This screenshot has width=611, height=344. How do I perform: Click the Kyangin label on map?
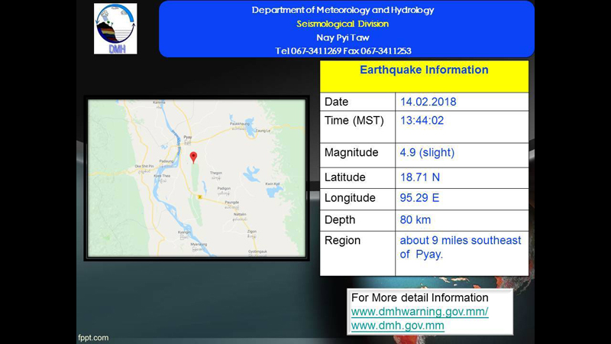[184, 232]
